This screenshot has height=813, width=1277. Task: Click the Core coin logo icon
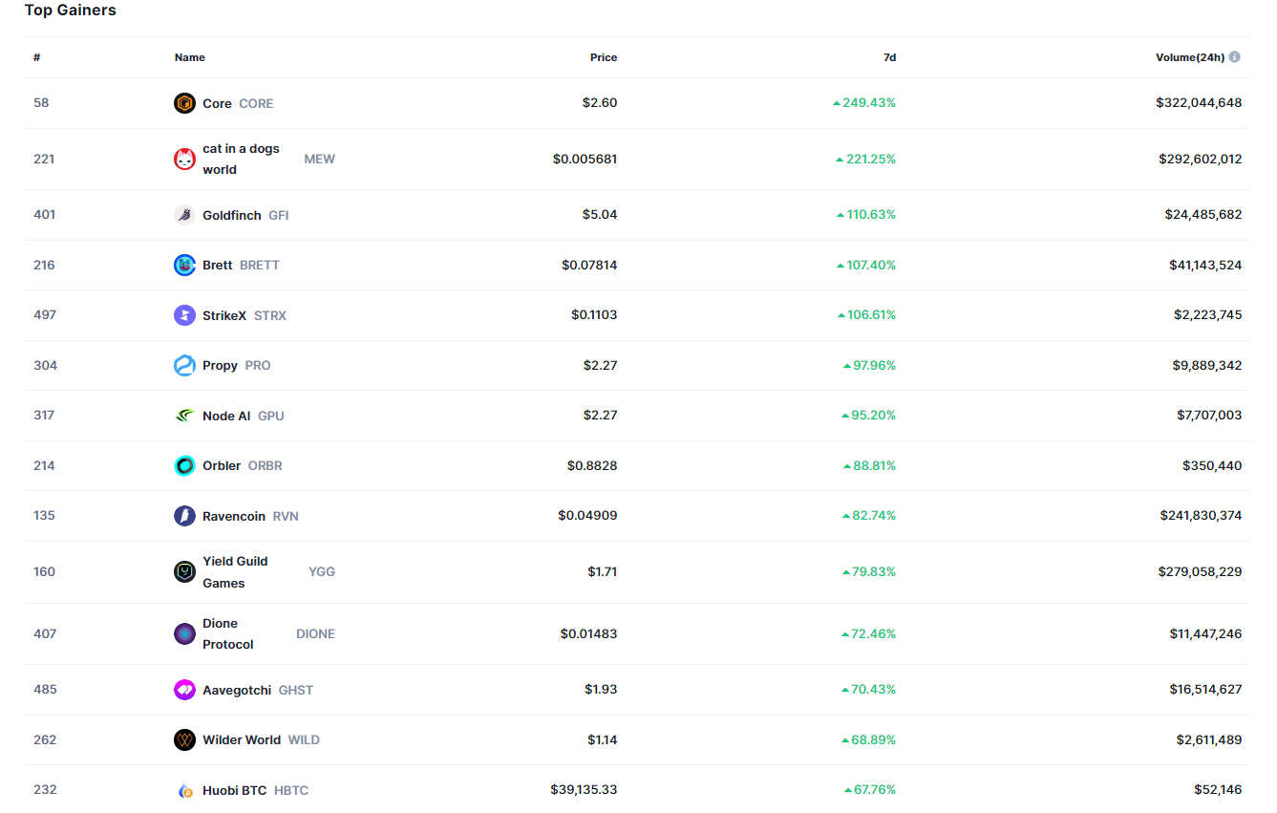click(x=184, y=103)
